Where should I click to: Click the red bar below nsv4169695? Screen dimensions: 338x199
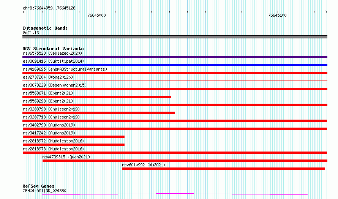[x=175, y=73]
